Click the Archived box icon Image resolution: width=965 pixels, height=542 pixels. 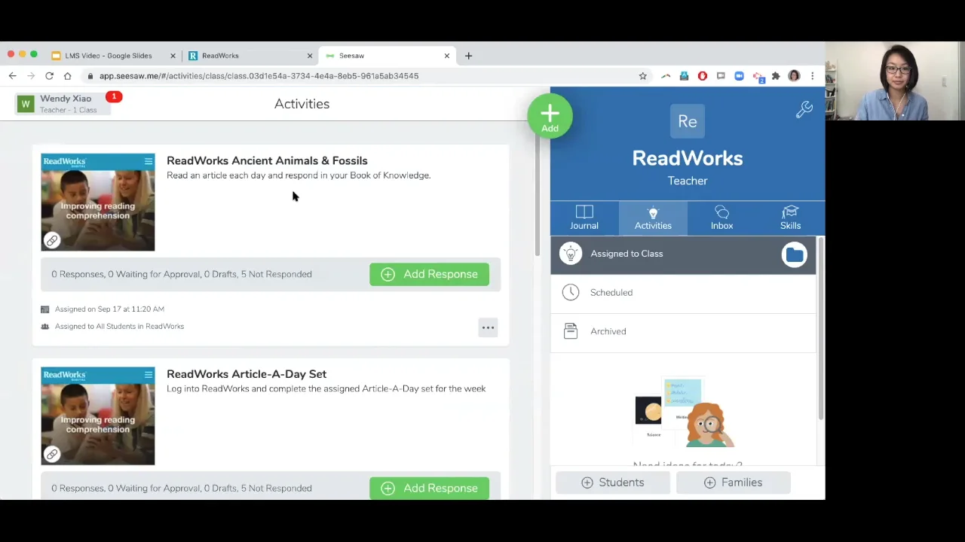pos(571,331)
